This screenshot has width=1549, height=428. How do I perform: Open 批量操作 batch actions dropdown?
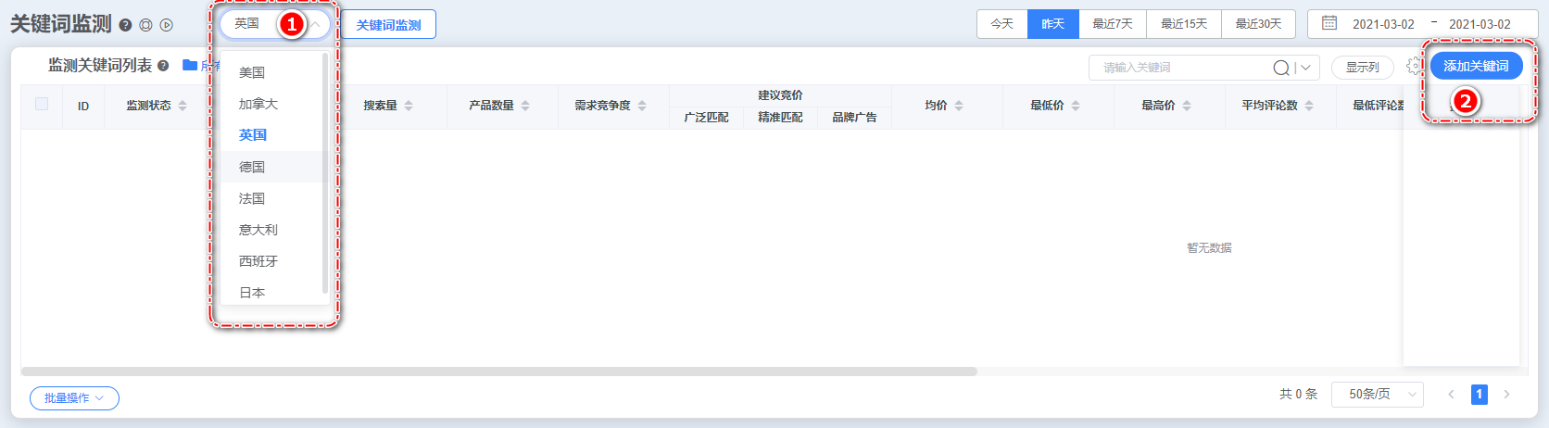[x=74, y=398]
